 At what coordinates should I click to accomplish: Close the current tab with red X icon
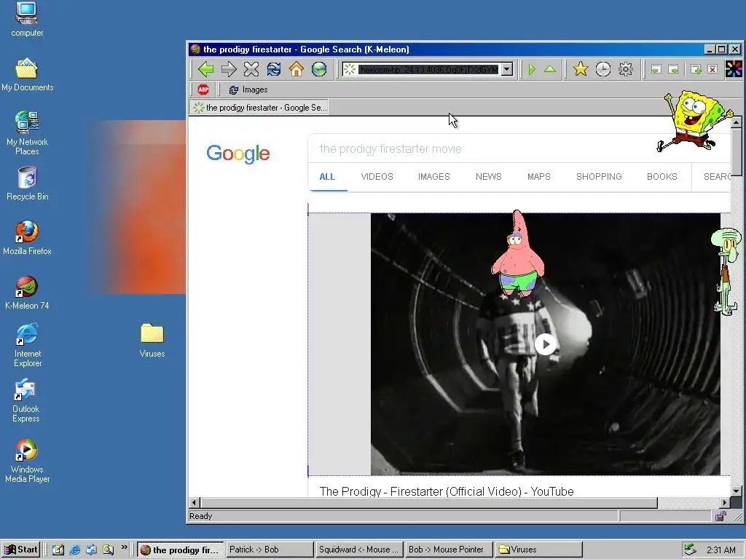pyautogui.click(x=712, y=69)
